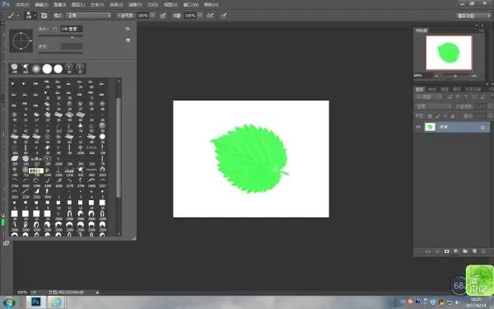Open Photoshop from the taskbar

35,302
